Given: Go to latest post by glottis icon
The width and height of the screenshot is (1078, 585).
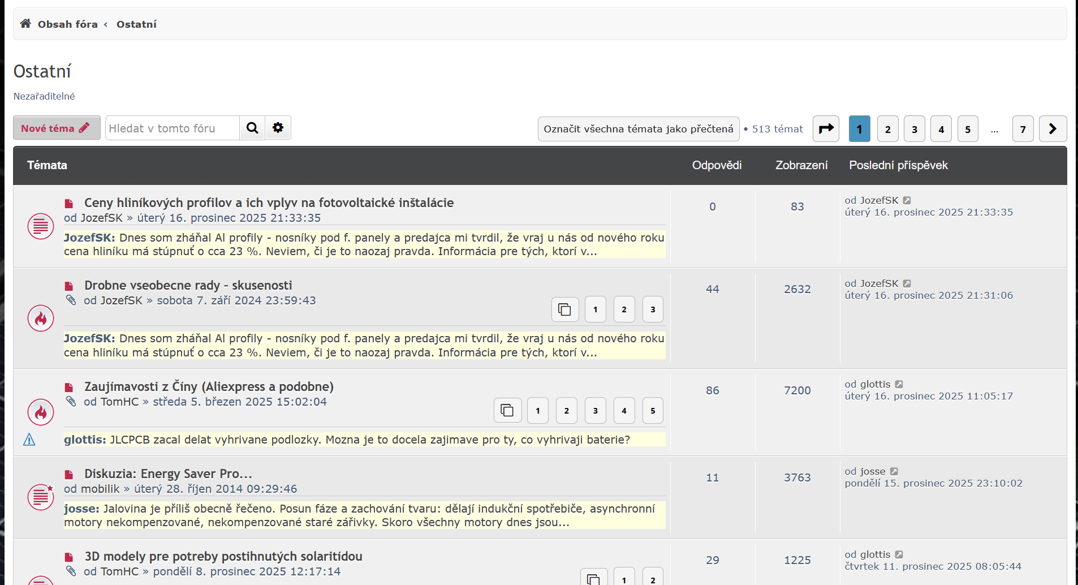Looking at the screenshot, I should (x=899, y=384).
